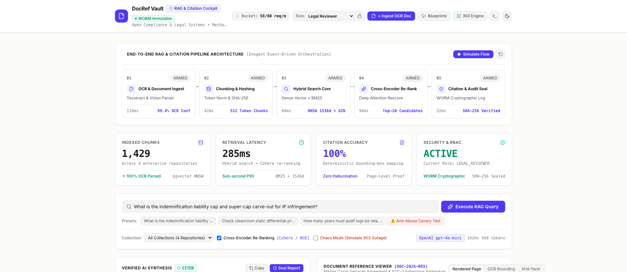
Task: Click the 99.4% OCR Conf text
Action: click(174, 111)
